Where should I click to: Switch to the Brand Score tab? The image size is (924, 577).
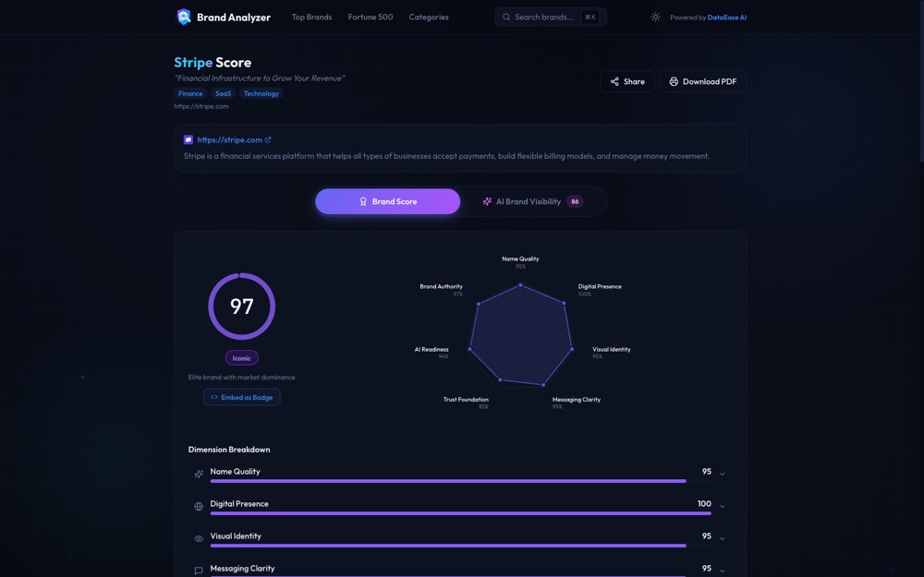point(388,201)
